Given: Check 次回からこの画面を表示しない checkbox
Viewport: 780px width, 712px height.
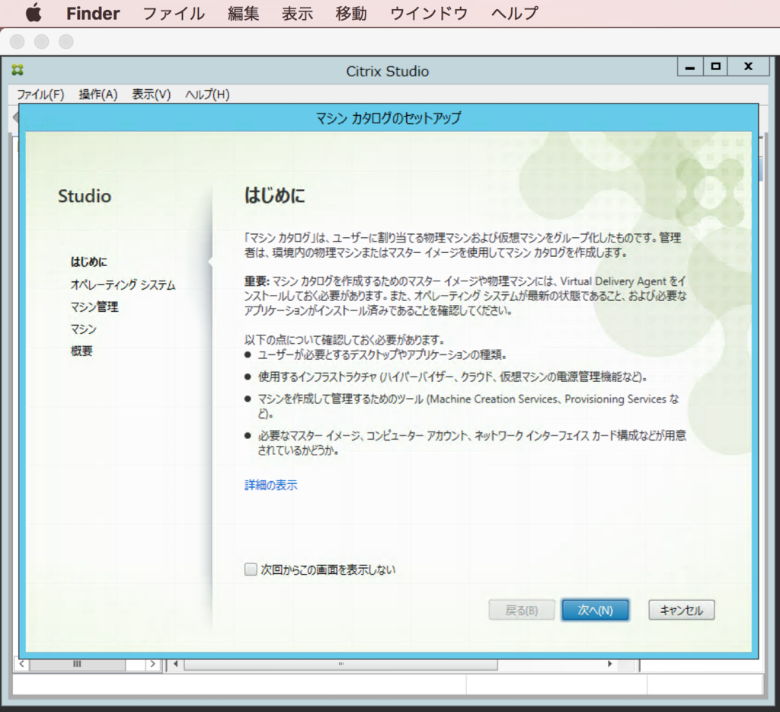Looking at the screenshot, I should point(251,569).
